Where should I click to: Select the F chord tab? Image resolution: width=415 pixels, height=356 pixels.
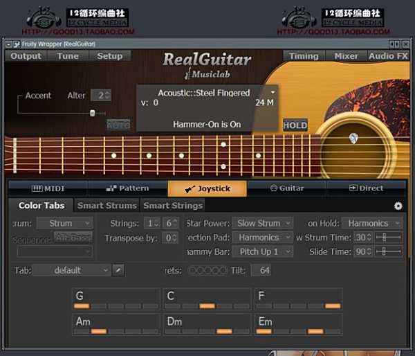pyautogui.click(x=299, y=299)
